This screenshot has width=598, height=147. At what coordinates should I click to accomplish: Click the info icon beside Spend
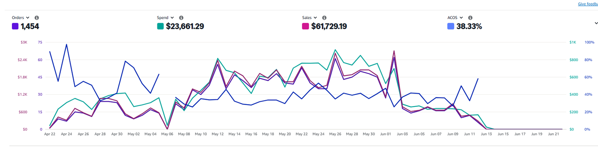coord(181,18)
